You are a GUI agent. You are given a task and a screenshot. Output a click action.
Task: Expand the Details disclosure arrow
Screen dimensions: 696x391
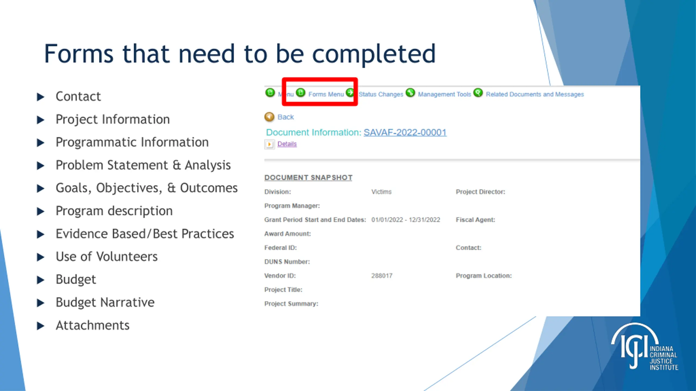(269, 144)
